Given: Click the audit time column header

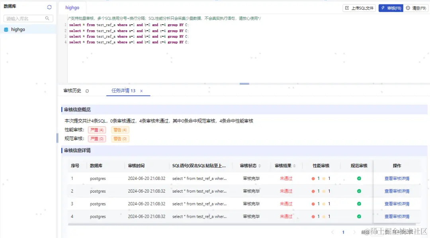Looking at the screenshot, I should tap(136, 166).
